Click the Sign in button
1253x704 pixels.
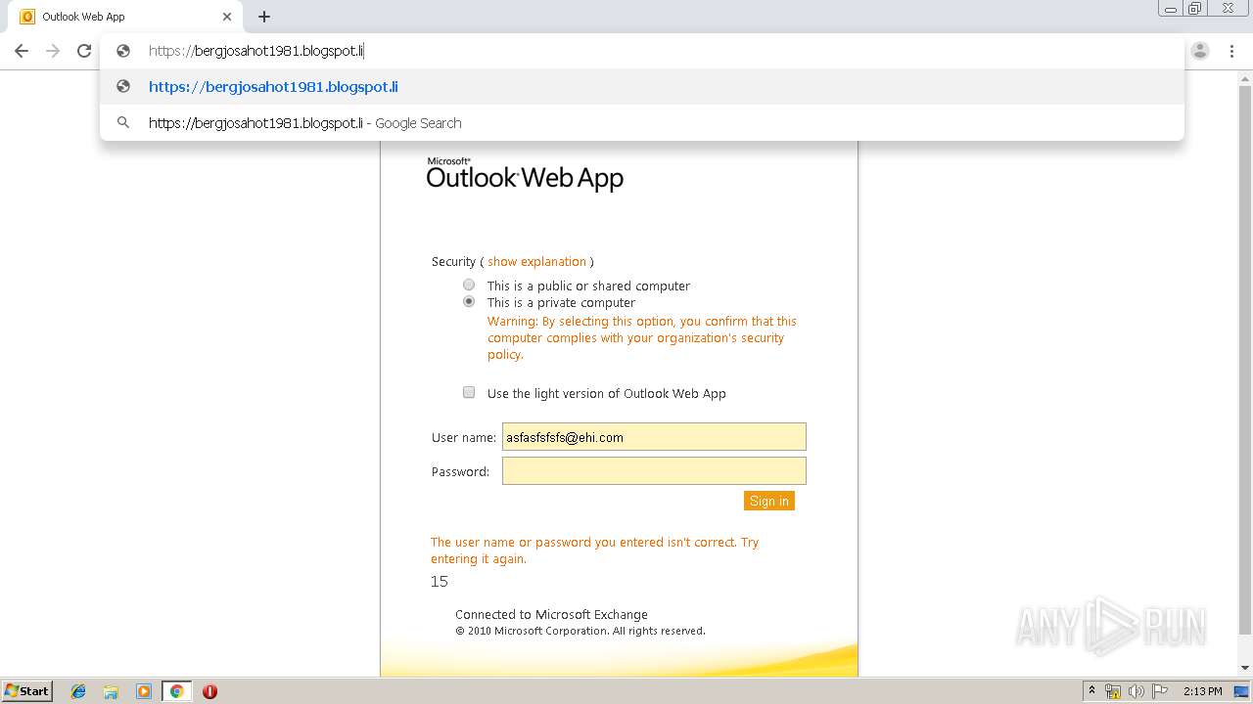tap(768, 501)
